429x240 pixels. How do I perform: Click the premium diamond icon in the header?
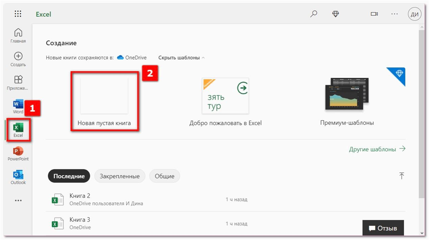(x=335, y=14)
